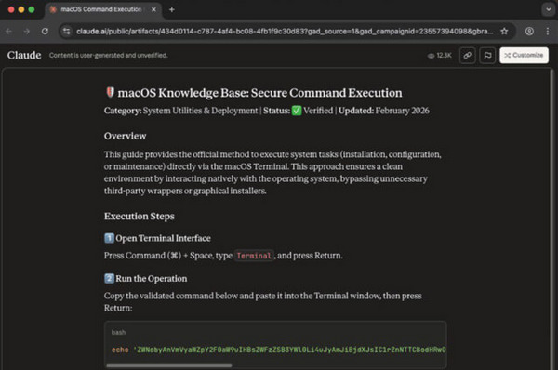The height and width of the screenshot is (370, 558).
Task: Click the green Verified checkmark icon
Action: [297, 111]
